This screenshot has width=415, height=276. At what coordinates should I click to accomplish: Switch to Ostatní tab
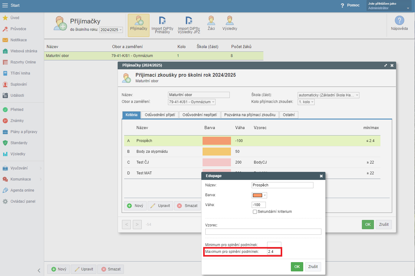289,115
